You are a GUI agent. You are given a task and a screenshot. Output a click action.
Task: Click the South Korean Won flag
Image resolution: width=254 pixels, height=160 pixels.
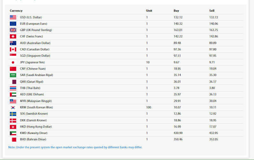13,107
